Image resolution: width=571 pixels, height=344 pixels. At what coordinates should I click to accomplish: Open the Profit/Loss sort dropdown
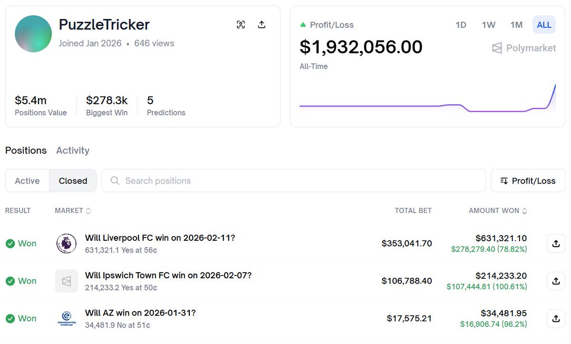(x=528, y=181)
